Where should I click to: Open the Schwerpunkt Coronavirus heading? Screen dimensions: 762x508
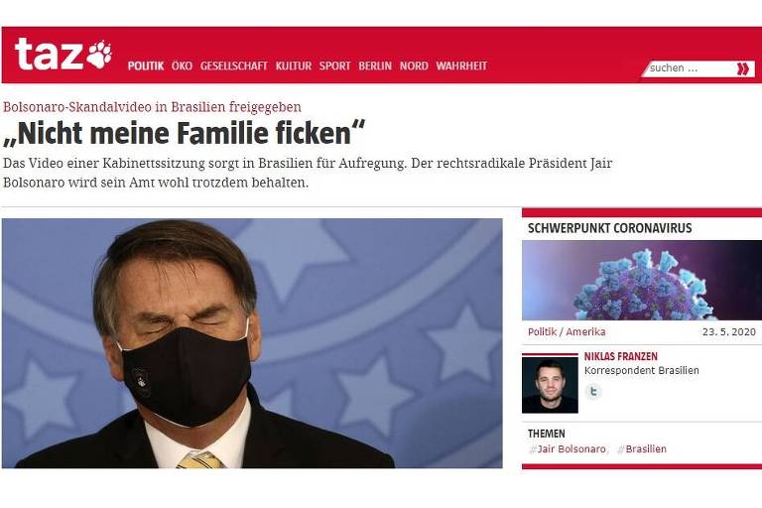610,228
